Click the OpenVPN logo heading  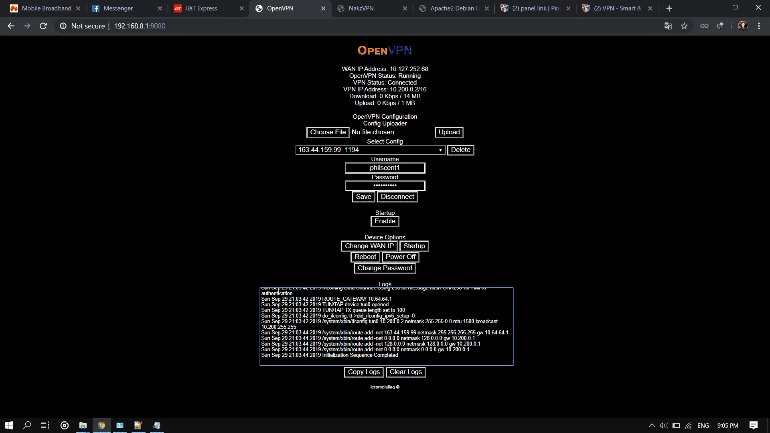tap(385, 51)
